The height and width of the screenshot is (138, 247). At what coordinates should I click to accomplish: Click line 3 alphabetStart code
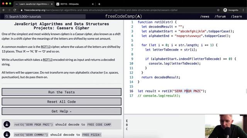[188, 31]
